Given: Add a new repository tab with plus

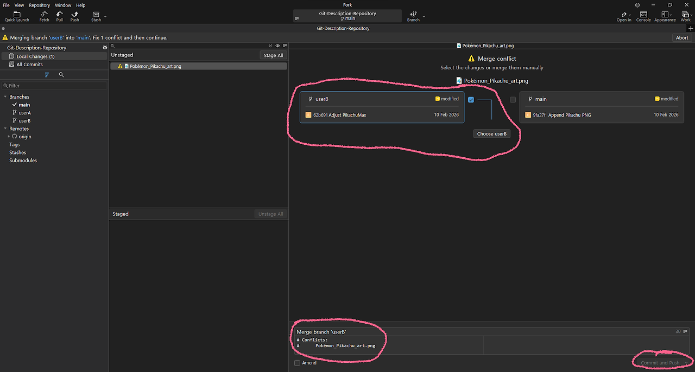Looking at the screenshot, I should point(690,28).
